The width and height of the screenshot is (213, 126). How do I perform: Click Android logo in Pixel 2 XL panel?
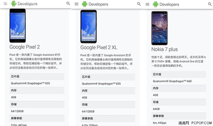[85, 4]
